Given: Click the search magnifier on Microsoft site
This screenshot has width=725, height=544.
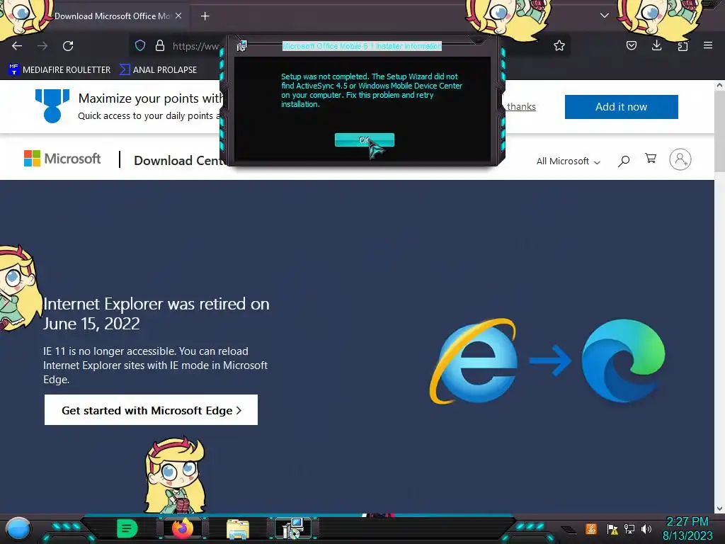Looking at the screenshot, I should tap(624, 161).
